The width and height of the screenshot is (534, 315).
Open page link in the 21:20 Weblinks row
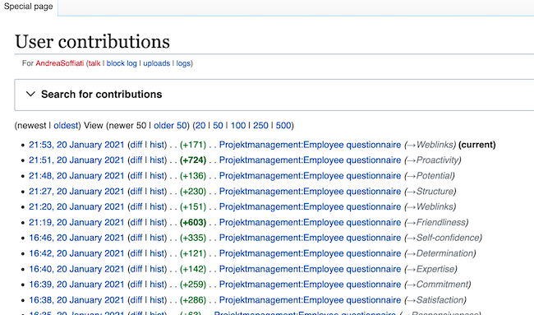pyautogui.click(x=310, y=207)
